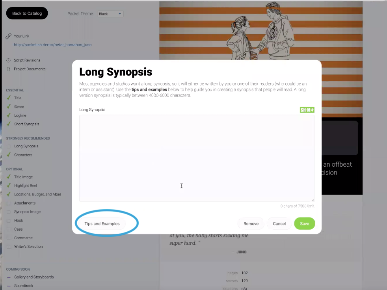
Task: Click the dash icon beside Gallery and Storyboards
Action: pos(9,277)
